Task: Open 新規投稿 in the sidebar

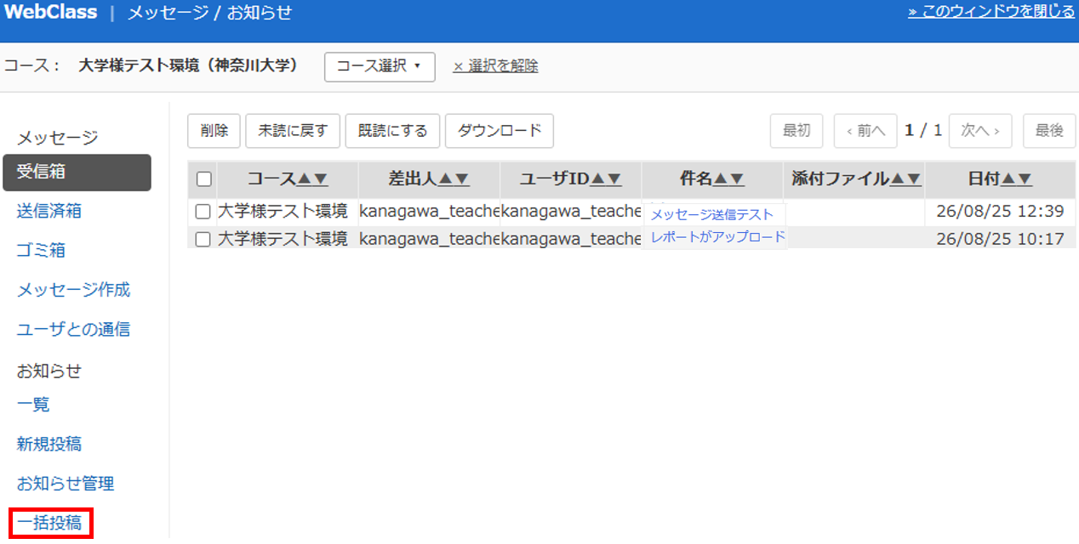Action: [49, 444]
